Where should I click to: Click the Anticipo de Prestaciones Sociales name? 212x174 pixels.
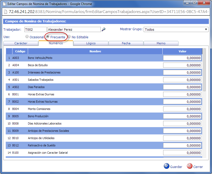coord(48,131)
